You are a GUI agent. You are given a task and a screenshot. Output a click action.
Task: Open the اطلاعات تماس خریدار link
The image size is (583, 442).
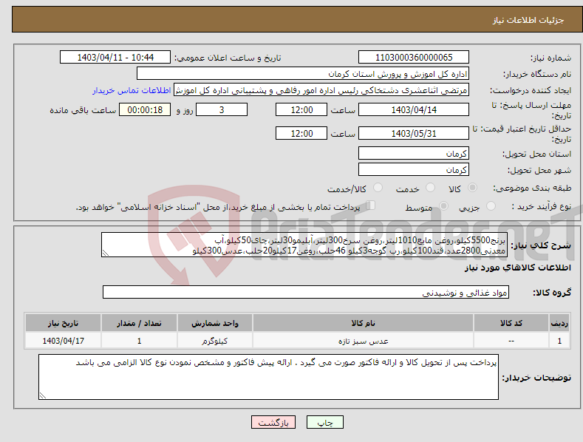pyautogui.click(x=132, y=90)
